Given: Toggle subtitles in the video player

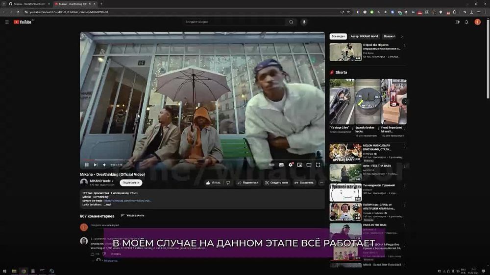Looking at the screenshot, I should tap(281, 165).
